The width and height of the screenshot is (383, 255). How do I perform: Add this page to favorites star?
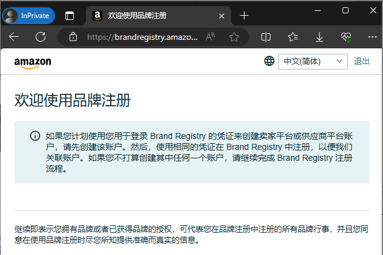tap(234, 37)
